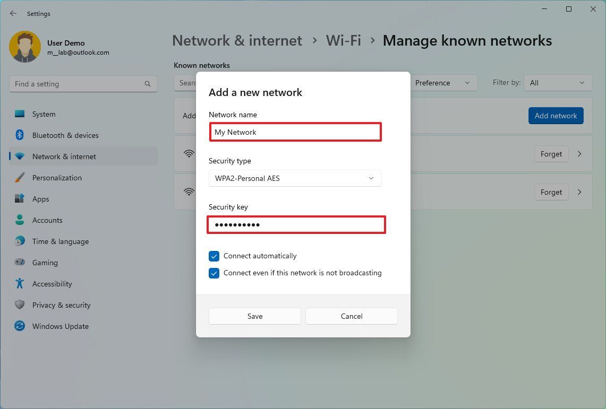Click the Wi-Fi signal icon on known network row
Screen dimensions: 606x409
click(x=189, y=154)
